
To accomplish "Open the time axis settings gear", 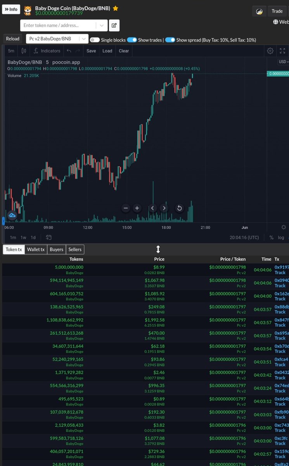I will tap(284, 227).
